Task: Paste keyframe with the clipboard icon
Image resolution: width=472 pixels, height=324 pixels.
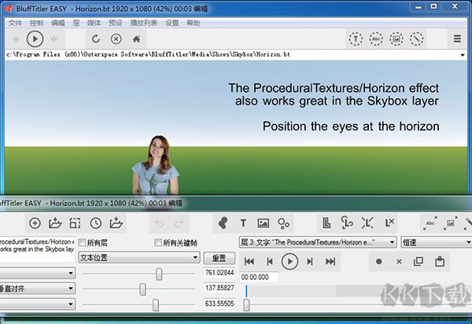Action: pyautogui.click(x=441, y=261)
